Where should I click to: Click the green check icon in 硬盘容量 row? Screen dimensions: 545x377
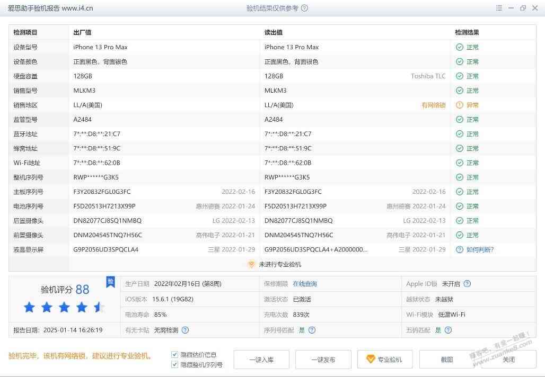pos(460,76)
